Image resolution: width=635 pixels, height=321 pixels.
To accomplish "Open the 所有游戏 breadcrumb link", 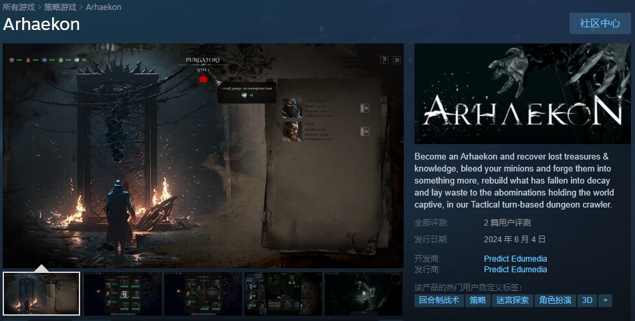I will tap(19, 7).
